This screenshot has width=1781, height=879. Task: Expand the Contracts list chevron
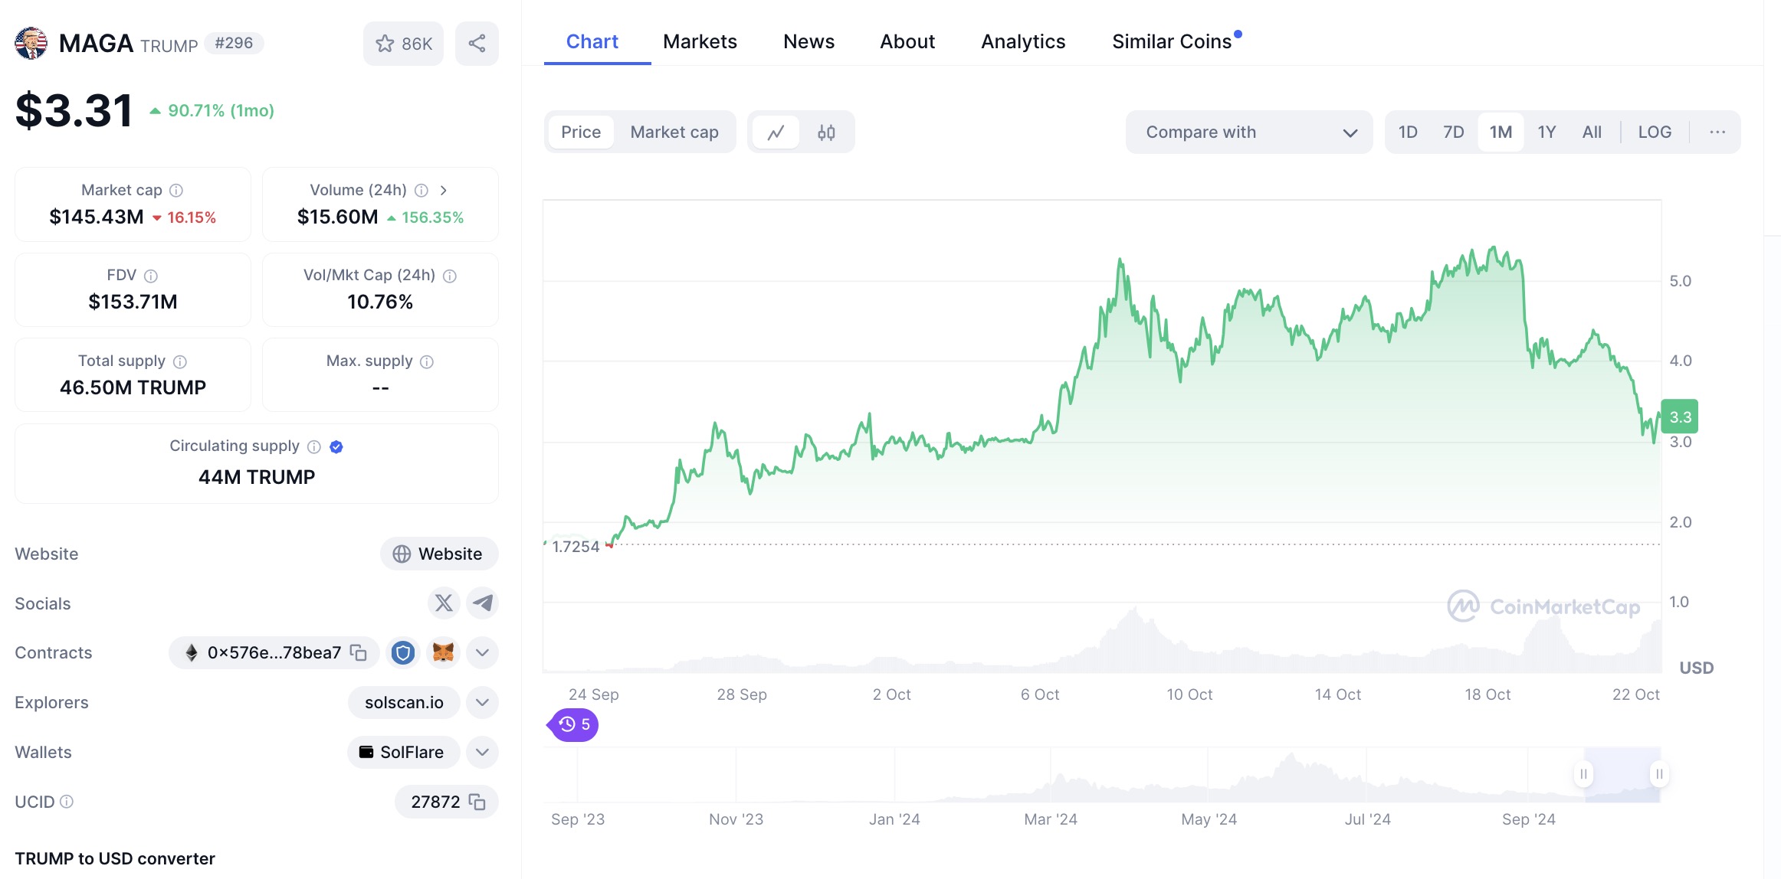(x=482, y=652)
